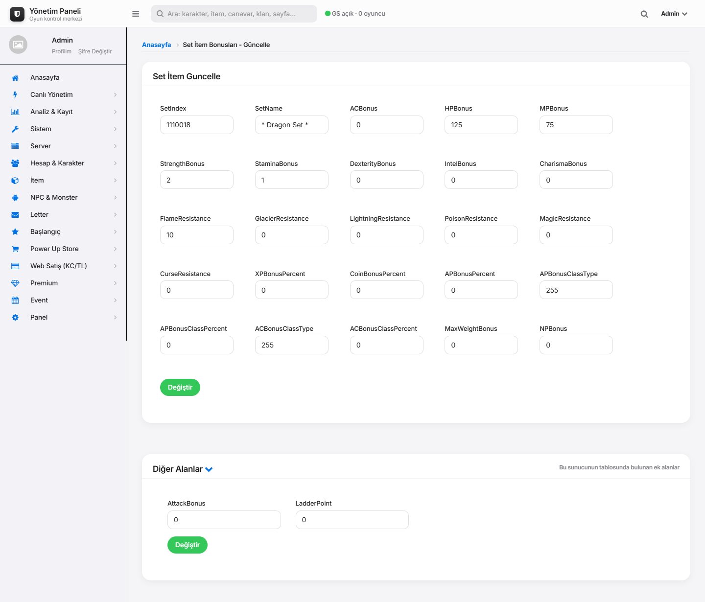Click the Hesap & Karakter users icon
This screenshot has height=602, width=705.
click(15, 163)
